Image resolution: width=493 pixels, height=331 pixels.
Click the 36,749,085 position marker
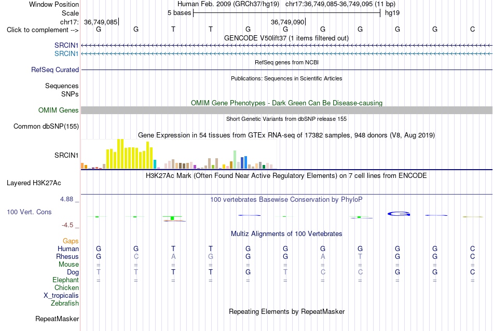pyautogui.click(x=101, y=22)
